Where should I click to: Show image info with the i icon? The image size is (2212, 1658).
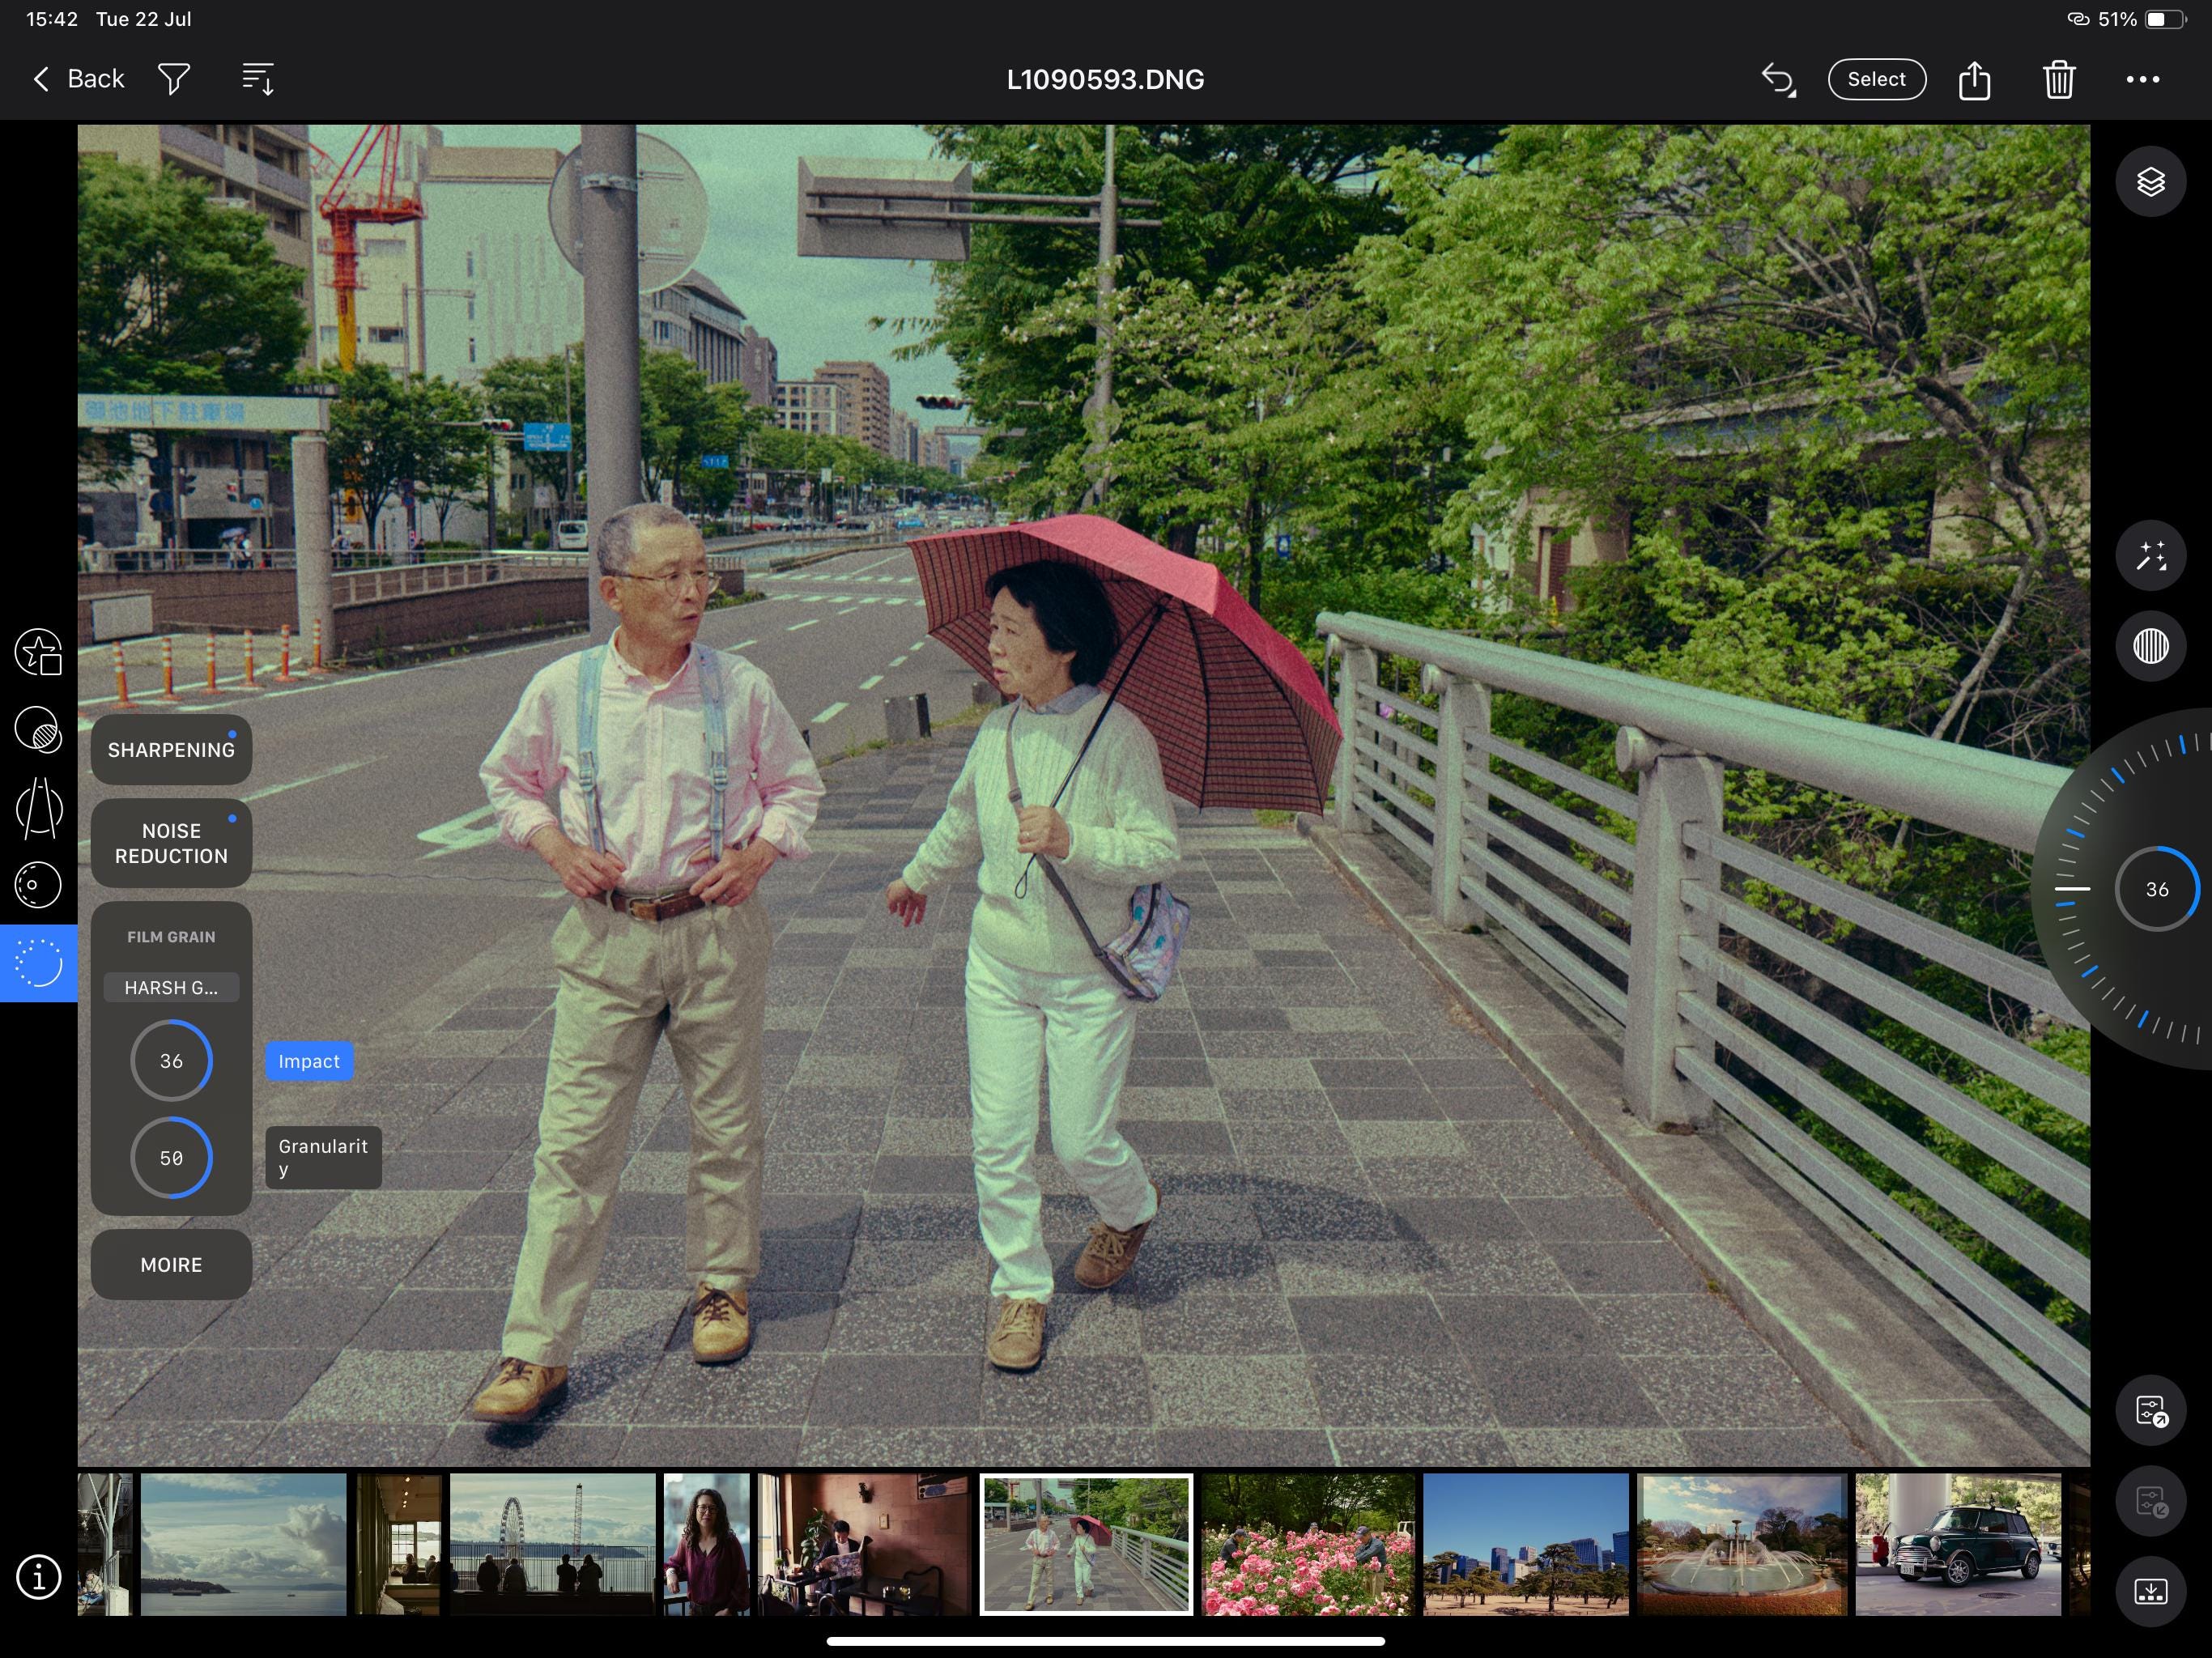click(x=39, y=1577)
